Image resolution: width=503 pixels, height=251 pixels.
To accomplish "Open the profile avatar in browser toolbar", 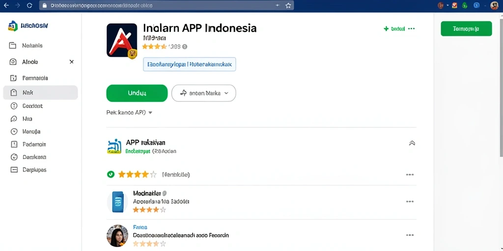I will point(494,5).
